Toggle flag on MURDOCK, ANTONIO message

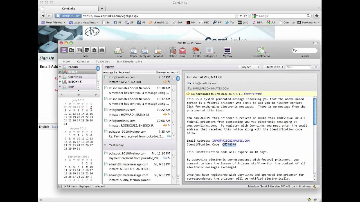point(174,167)
